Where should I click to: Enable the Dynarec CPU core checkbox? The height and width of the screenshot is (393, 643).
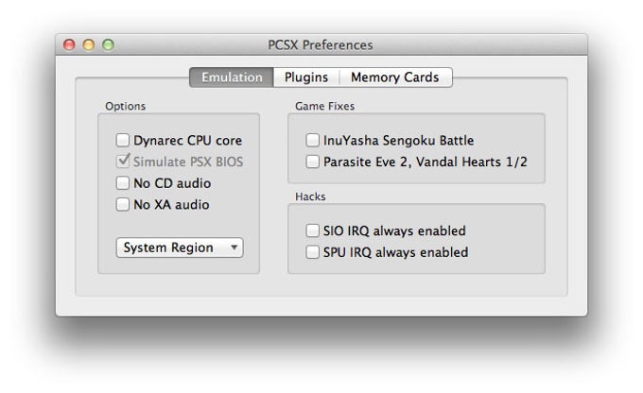123,141
